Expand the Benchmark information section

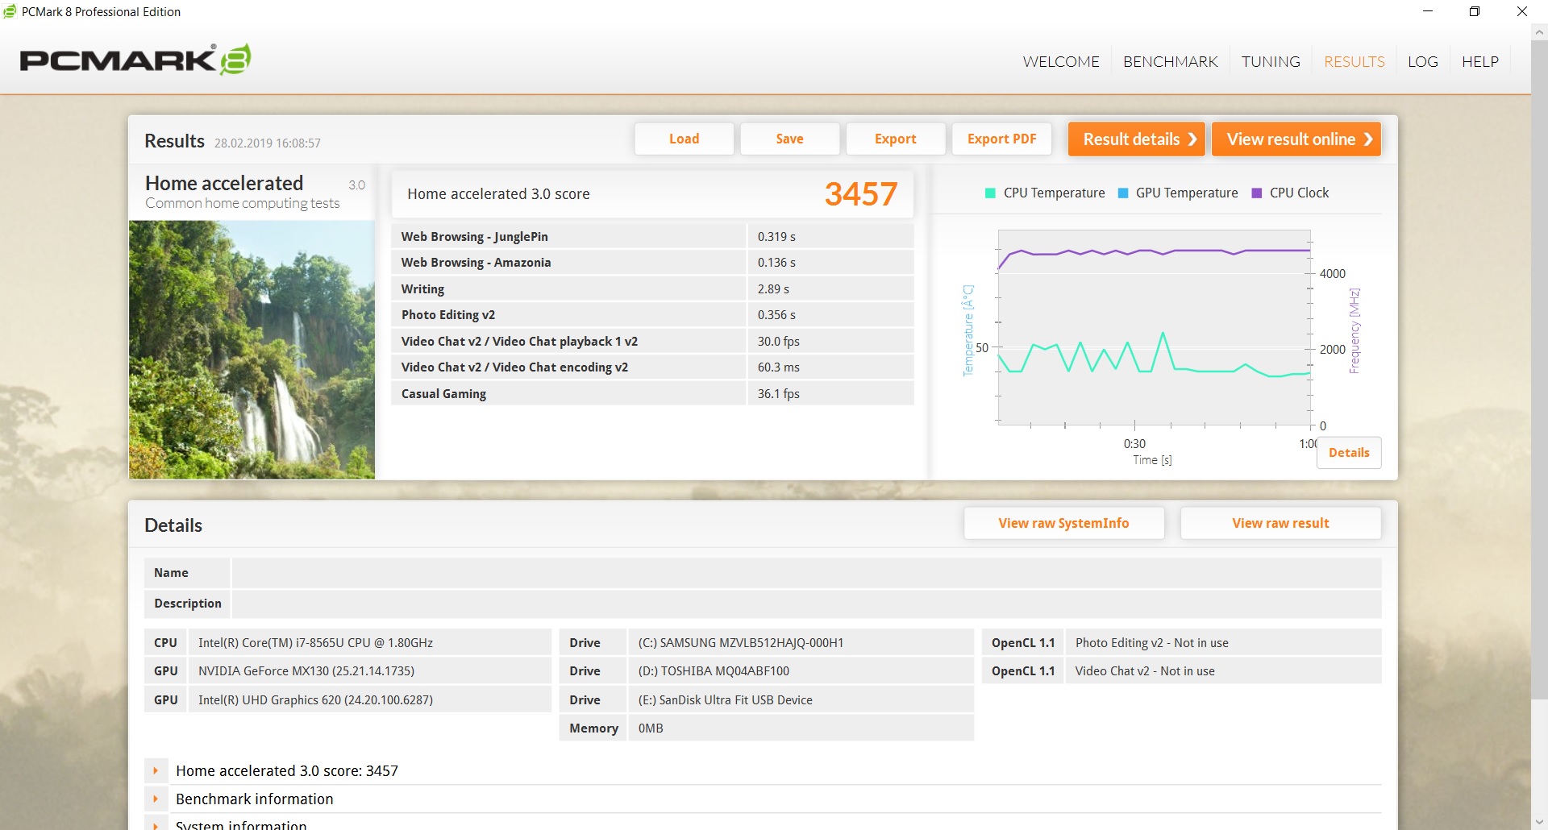point(156,799)
